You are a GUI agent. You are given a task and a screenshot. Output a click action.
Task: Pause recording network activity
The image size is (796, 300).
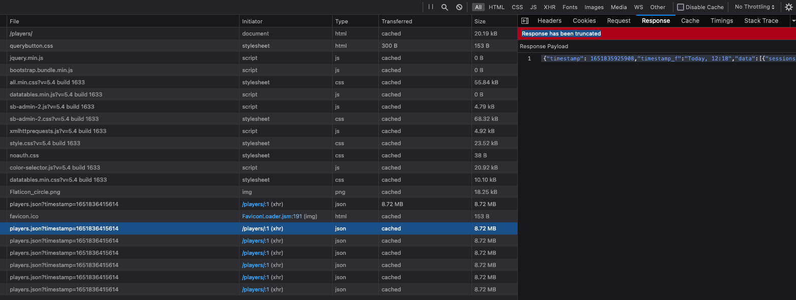[x=430, y=7]
